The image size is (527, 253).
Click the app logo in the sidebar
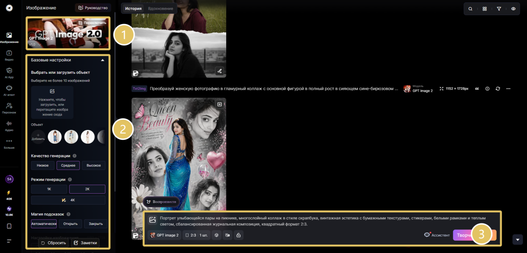click(9, 8)
